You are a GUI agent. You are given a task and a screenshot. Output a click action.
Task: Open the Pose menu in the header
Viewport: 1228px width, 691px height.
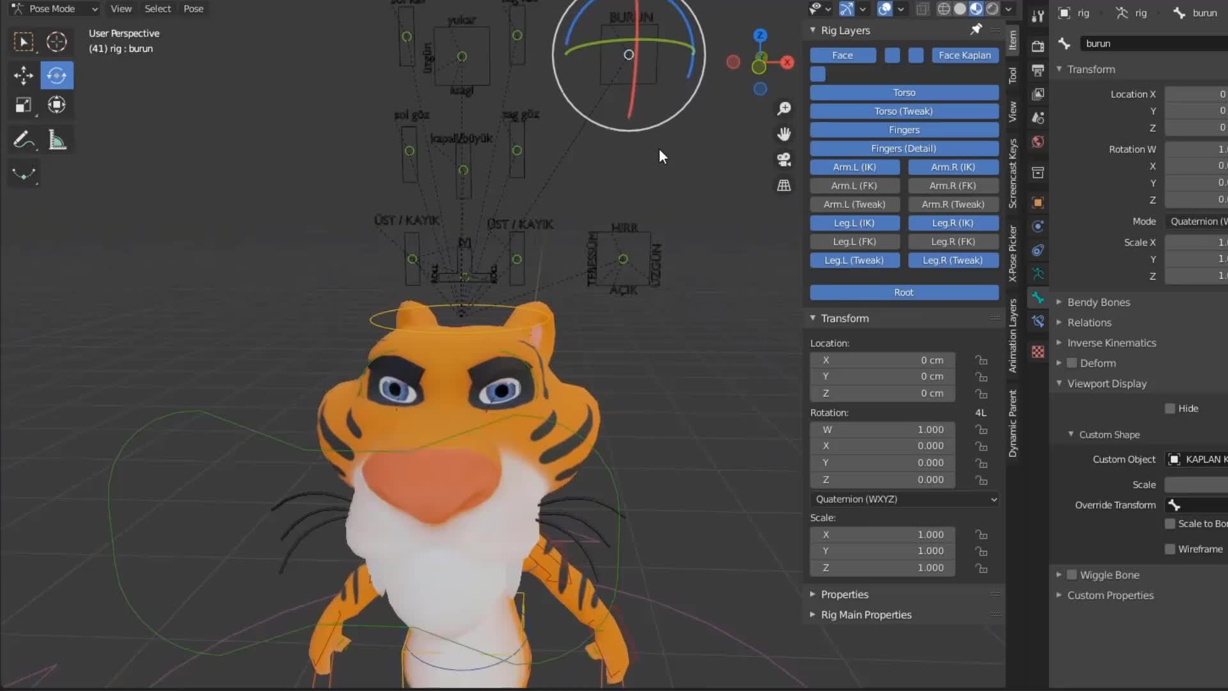tap(193, 9)
